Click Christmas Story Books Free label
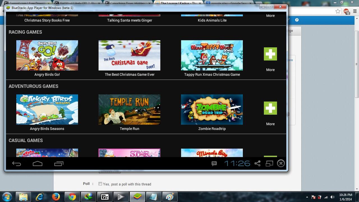The image size is (359, 202). tap(47, 20)
